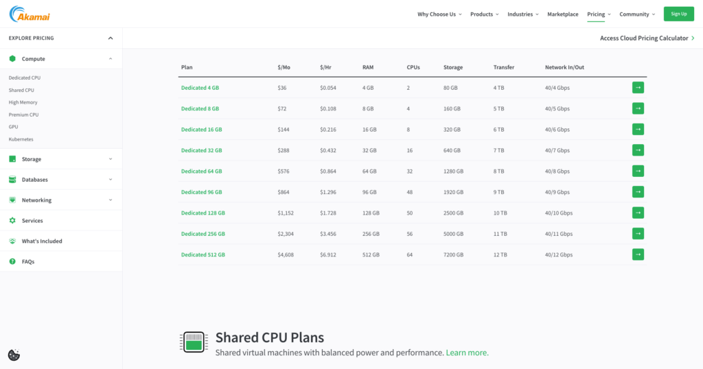Go to Marketplace in top navigation
This screenshot has width=703, height=369.
click(563, 14)
